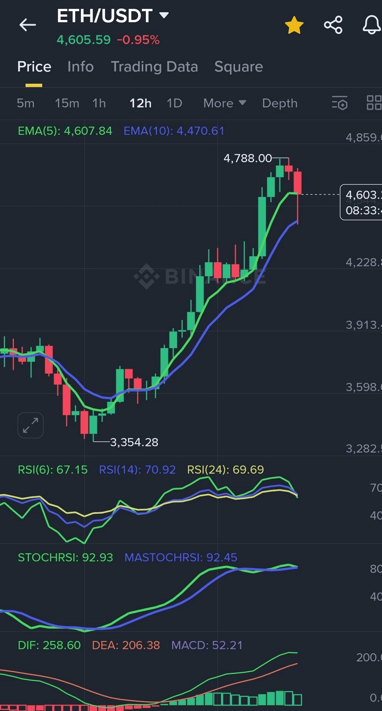Tap the RSI(14) indicator value

click(x=137, y=470)
